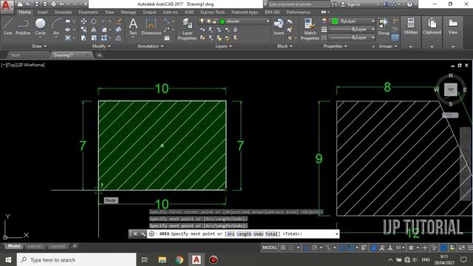The width and height of the screenshot is (473, 266).
Task: Open annotation scale 1:1 dropdown
Action: [401, 248]
